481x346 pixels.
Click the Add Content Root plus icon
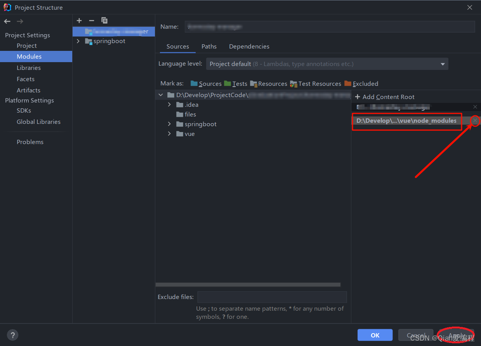pyautogui.click(x=357, y=97)
